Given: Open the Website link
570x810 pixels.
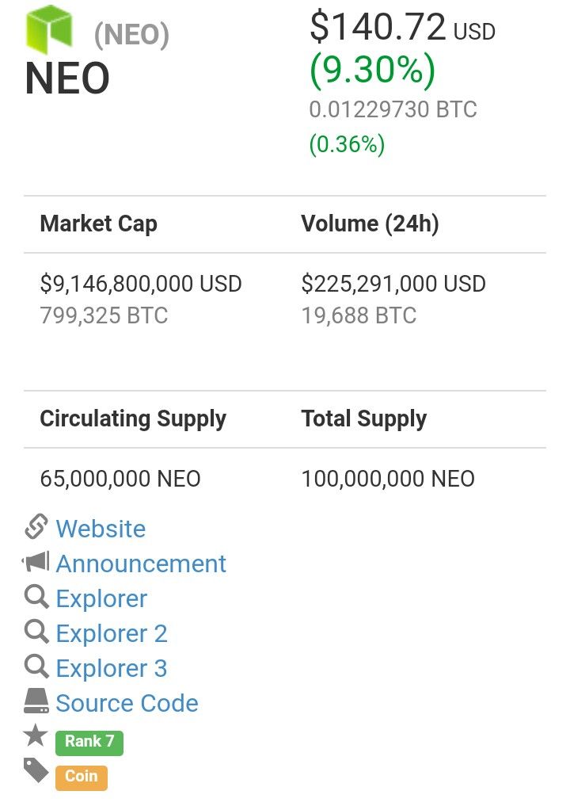Looking at the screenshot, I should 101,529.
